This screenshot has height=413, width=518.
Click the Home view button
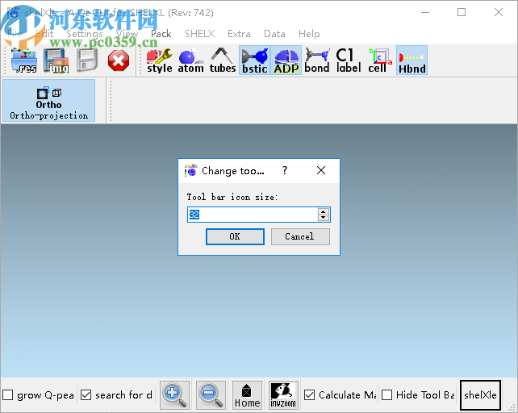[247, 395]
